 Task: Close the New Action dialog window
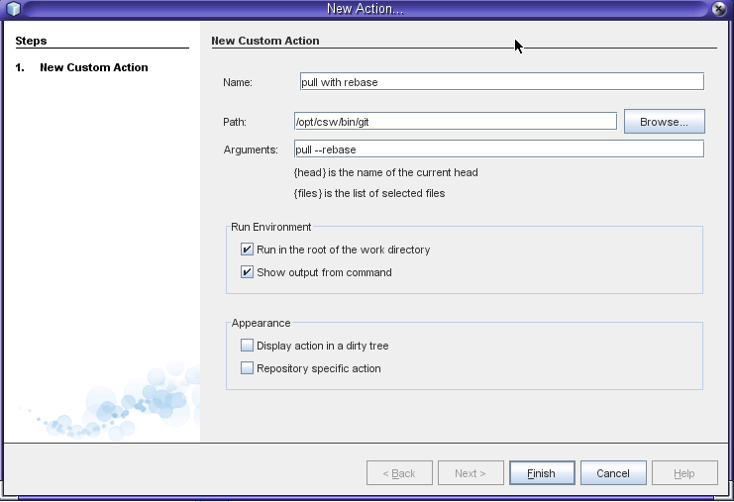click(719, 9)
